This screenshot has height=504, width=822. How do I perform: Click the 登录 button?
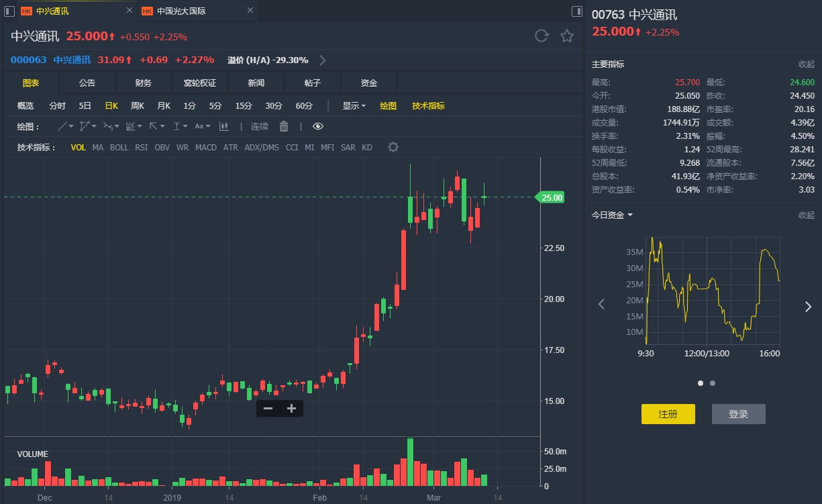pyautogui.click(x=739, y=414)
